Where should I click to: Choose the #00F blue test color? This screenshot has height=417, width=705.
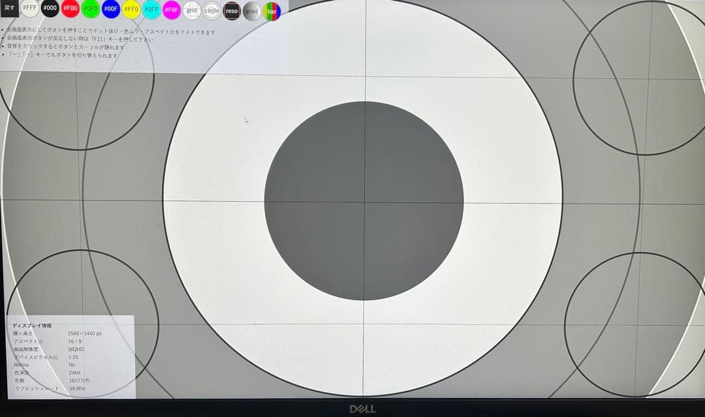[x=110, y=9]
